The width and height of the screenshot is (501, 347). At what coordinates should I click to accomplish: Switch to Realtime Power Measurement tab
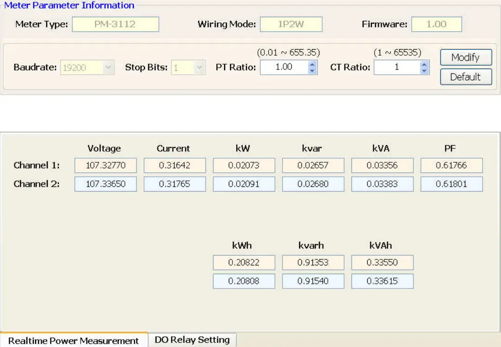74,341
